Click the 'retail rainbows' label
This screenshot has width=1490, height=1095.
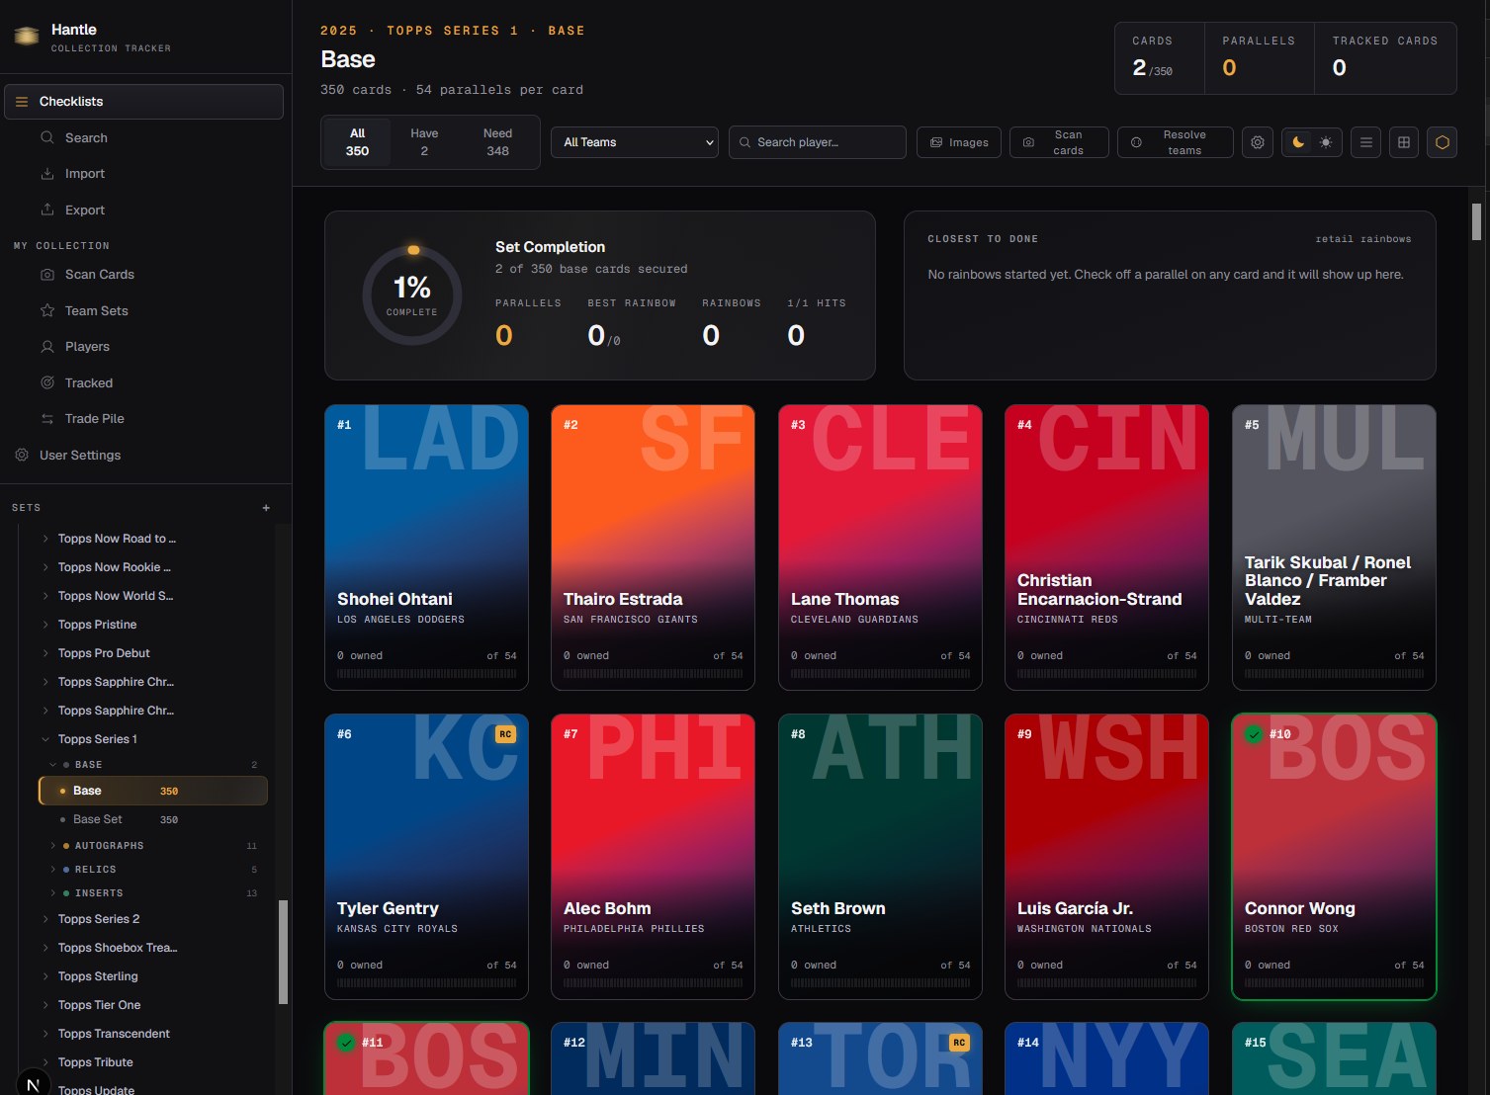[1363, 239]
